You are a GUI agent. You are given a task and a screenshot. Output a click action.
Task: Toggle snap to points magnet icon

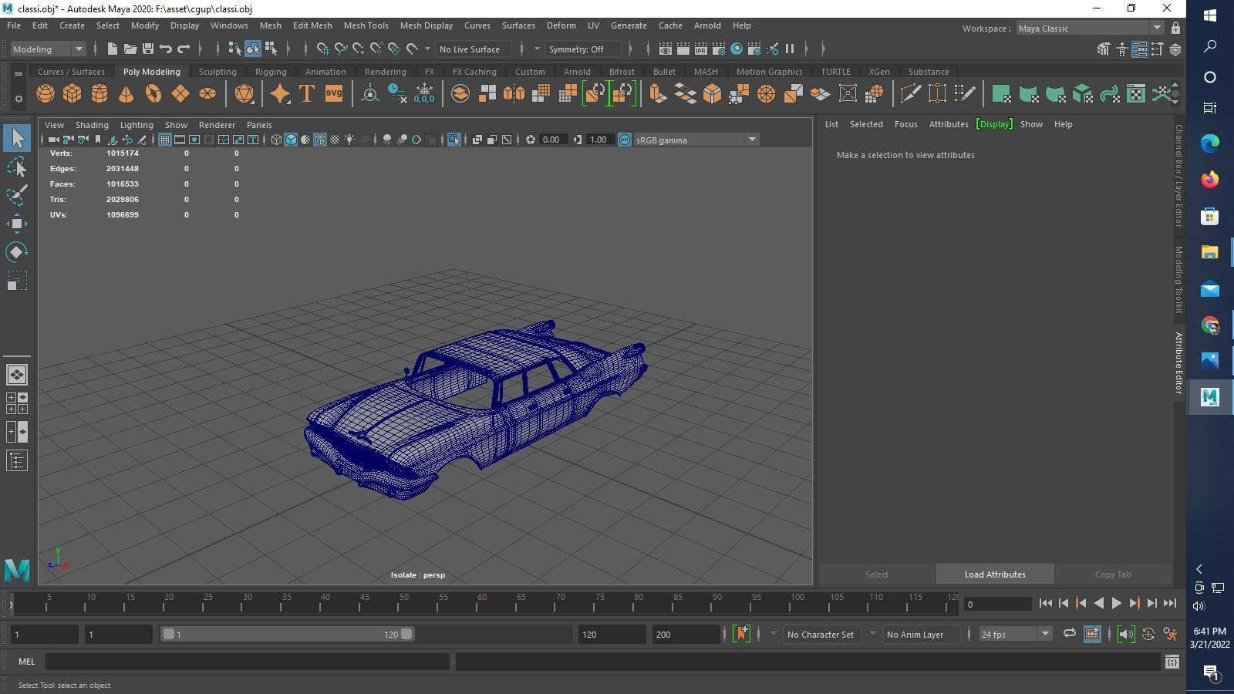pyautogui.click(x=359, y=49)
